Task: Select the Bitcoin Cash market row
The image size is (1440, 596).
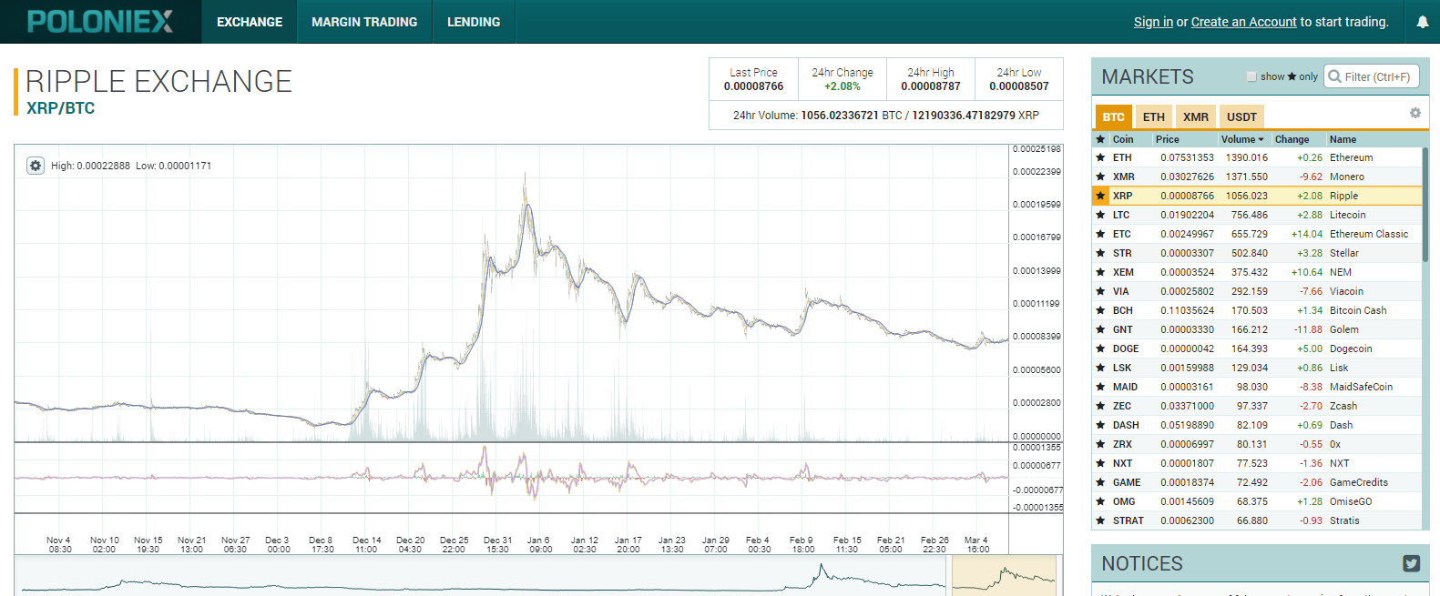Action: click(1257, 310)
